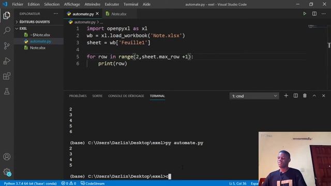Click the errors and warnings count in the status bar
Image resolution: width=331 pixels, height=186 pixels.
(x=69, y=183)
